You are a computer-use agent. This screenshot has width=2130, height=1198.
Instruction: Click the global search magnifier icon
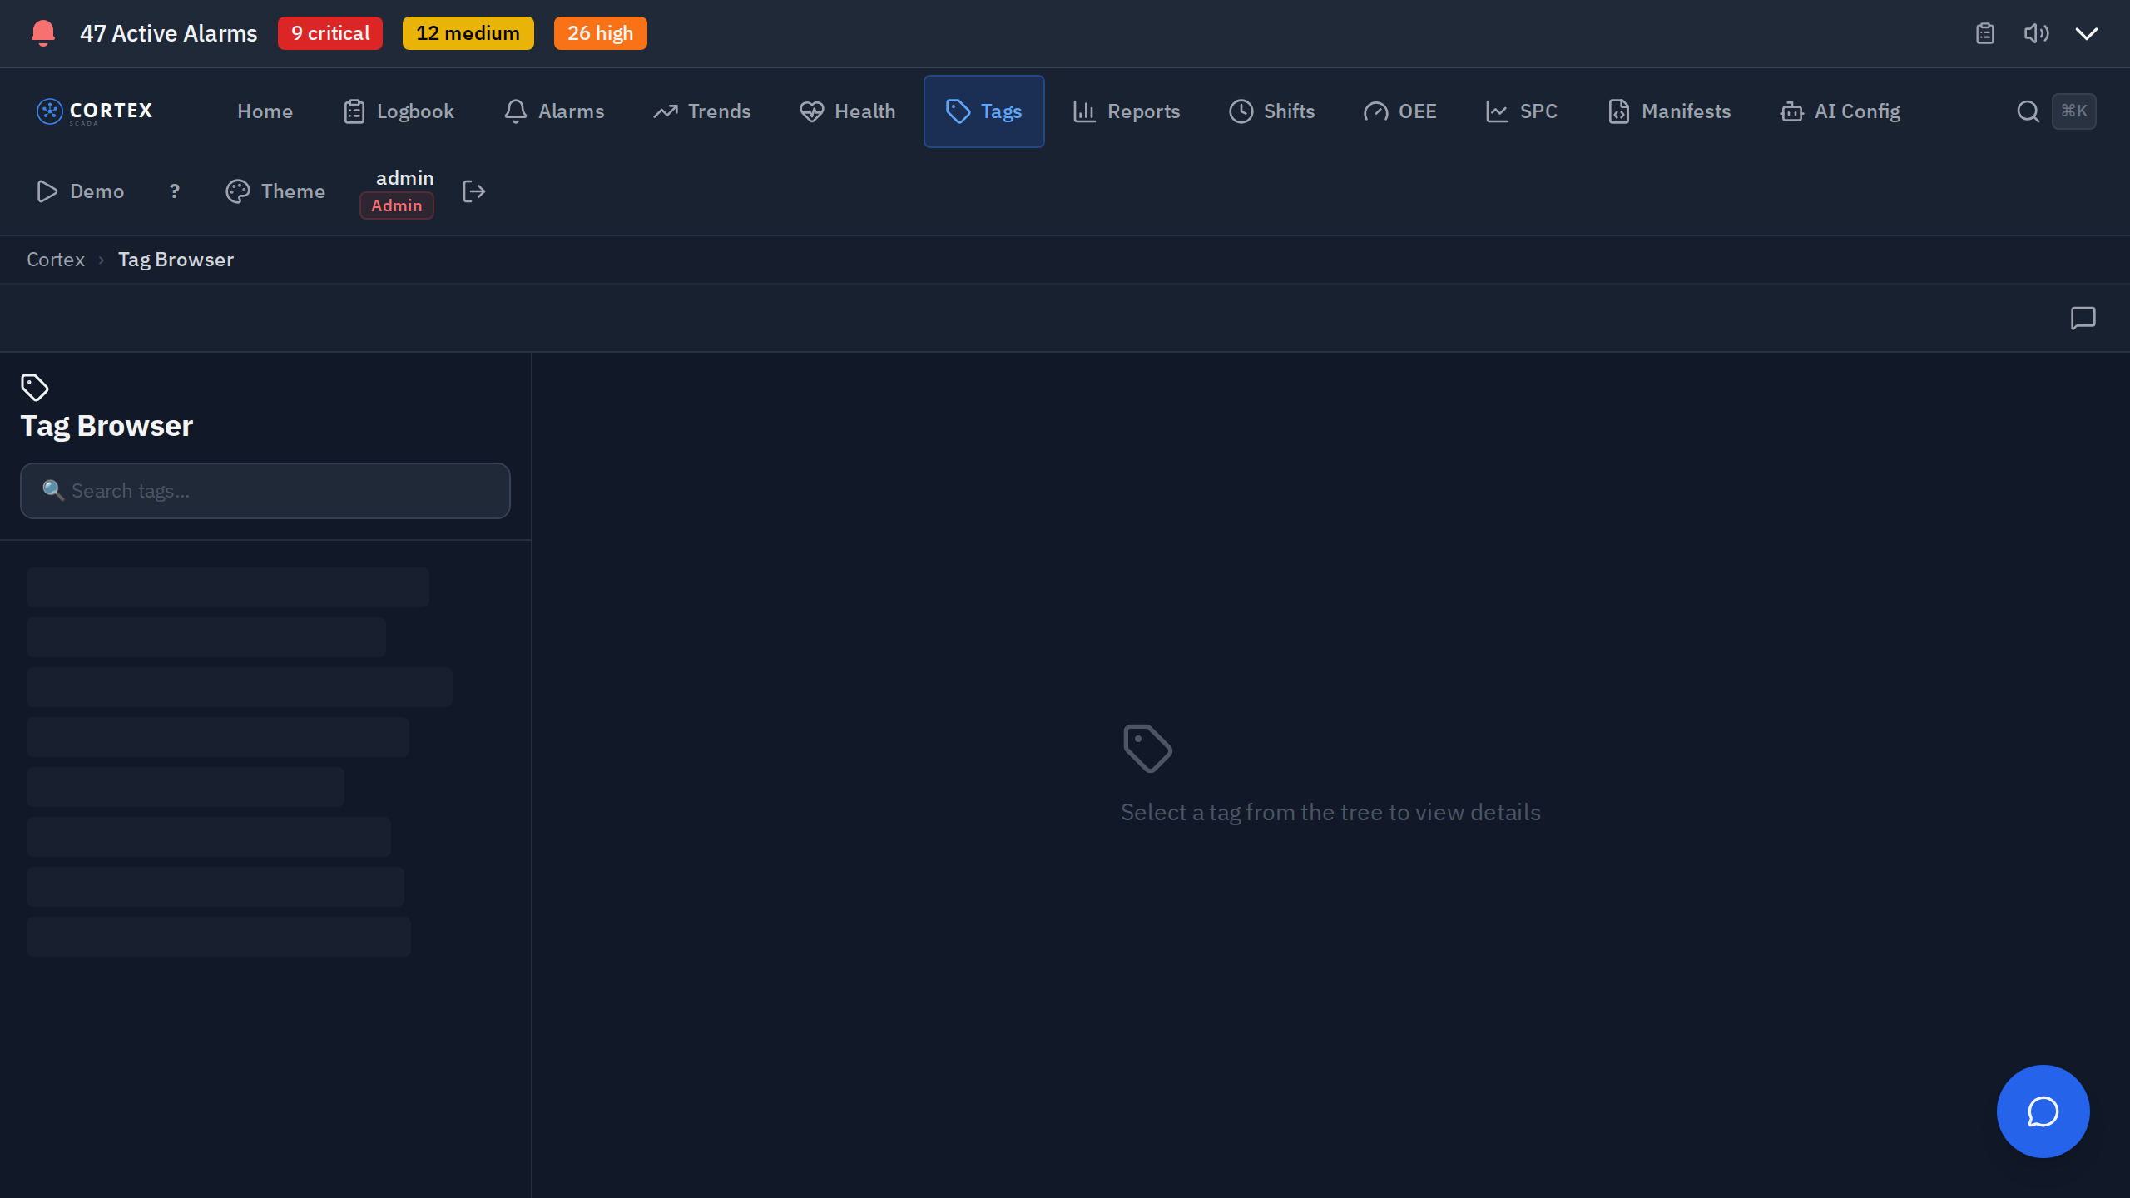2028,111
